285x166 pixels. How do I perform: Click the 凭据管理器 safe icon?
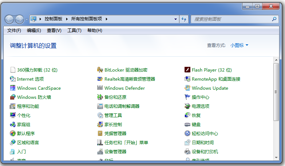[x=100, y=134]
